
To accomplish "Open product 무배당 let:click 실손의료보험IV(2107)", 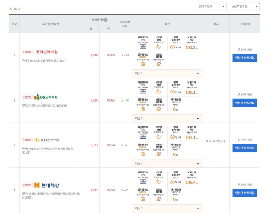I will (44, 60).
